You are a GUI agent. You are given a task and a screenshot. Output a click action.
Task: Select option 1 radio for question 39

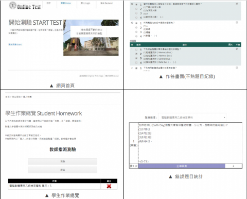click(136, 5)
